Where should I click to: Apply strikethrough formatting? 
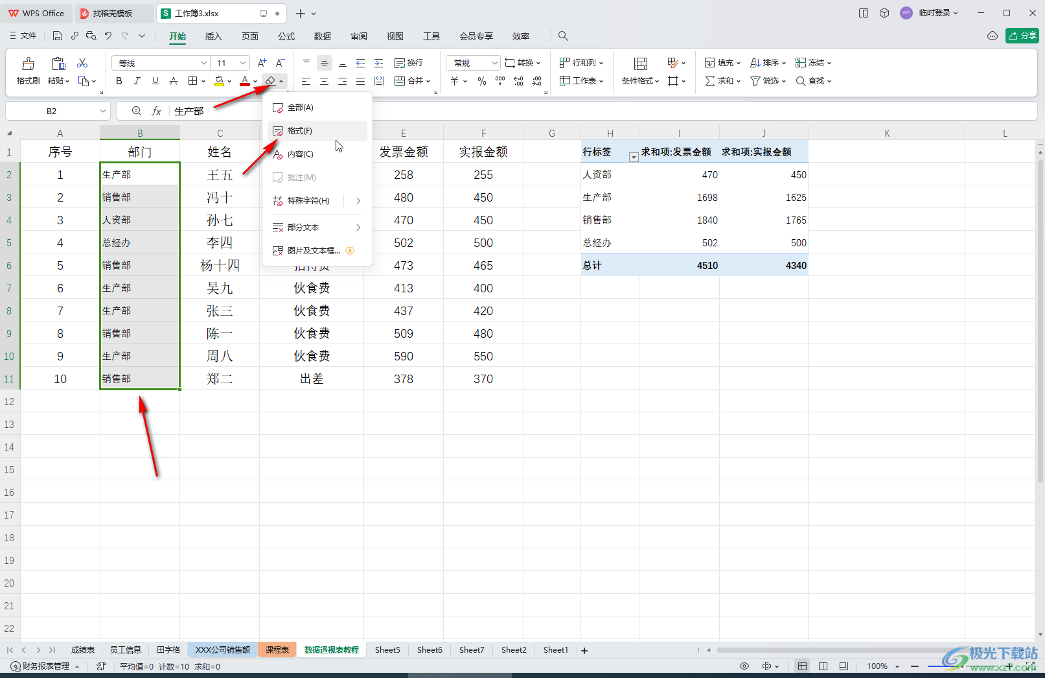[x=173, y=81]
